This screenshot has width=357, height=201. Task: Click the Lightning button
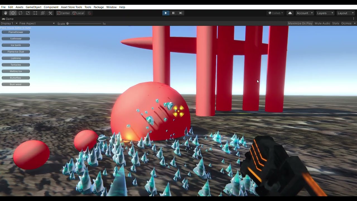point(16,58)
